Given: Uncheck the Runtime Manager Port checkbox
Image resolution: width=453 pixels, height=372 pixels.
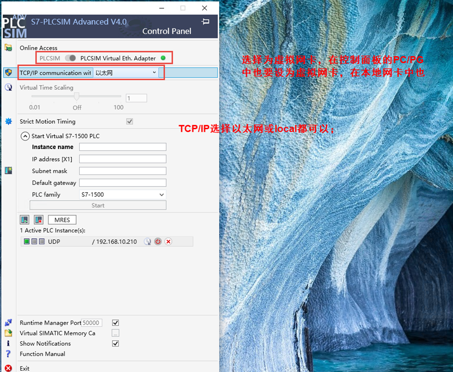Looking at the screenshot, I should (116, 323).
